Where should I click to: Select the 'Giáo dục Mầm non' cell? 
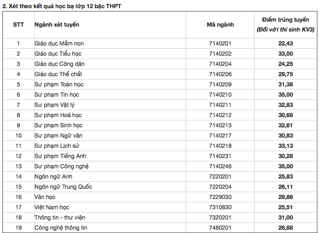tap(59, 43)
